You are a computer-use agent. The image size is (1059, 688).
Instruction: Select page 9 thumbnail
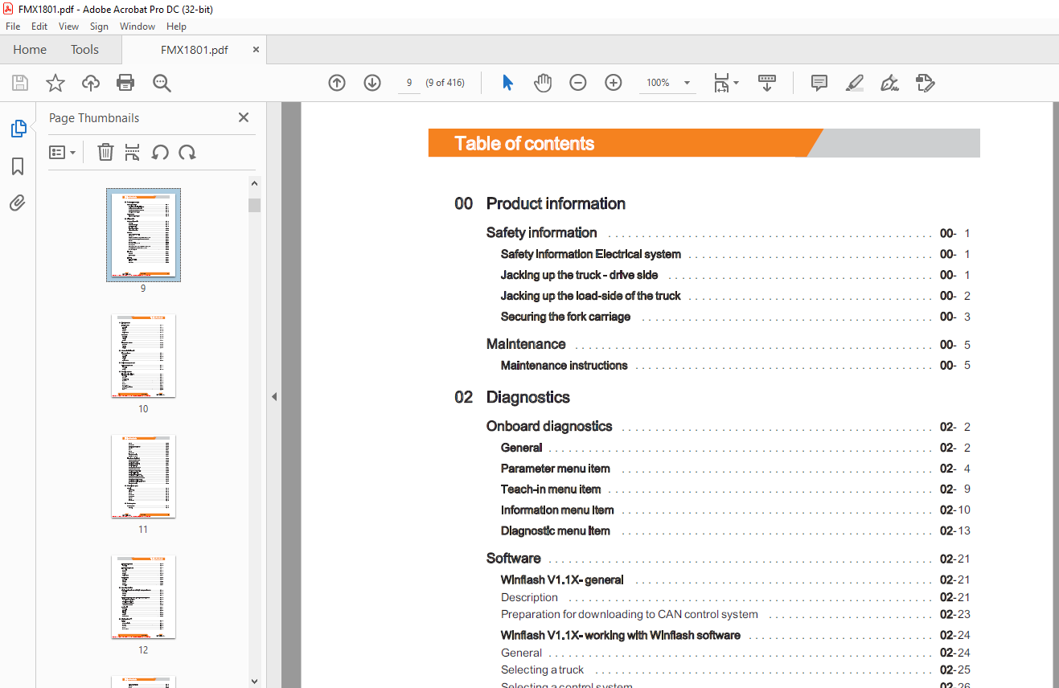pos(144,235)
